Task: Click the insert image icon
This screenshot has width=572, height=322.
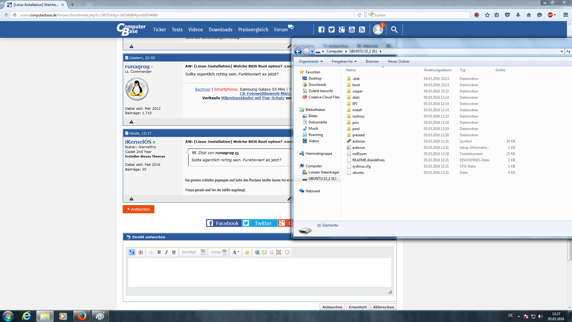Action: pyautogui.click(x=279, y=252)
